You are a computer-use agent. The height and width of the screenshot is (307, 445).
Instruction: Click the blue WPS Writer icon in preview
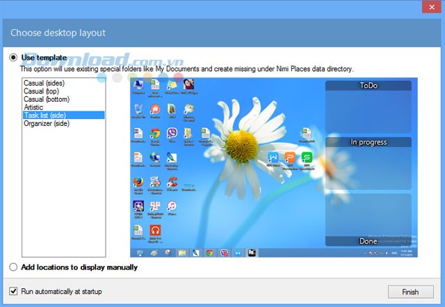pyautogui.click(x=273, y=157)
